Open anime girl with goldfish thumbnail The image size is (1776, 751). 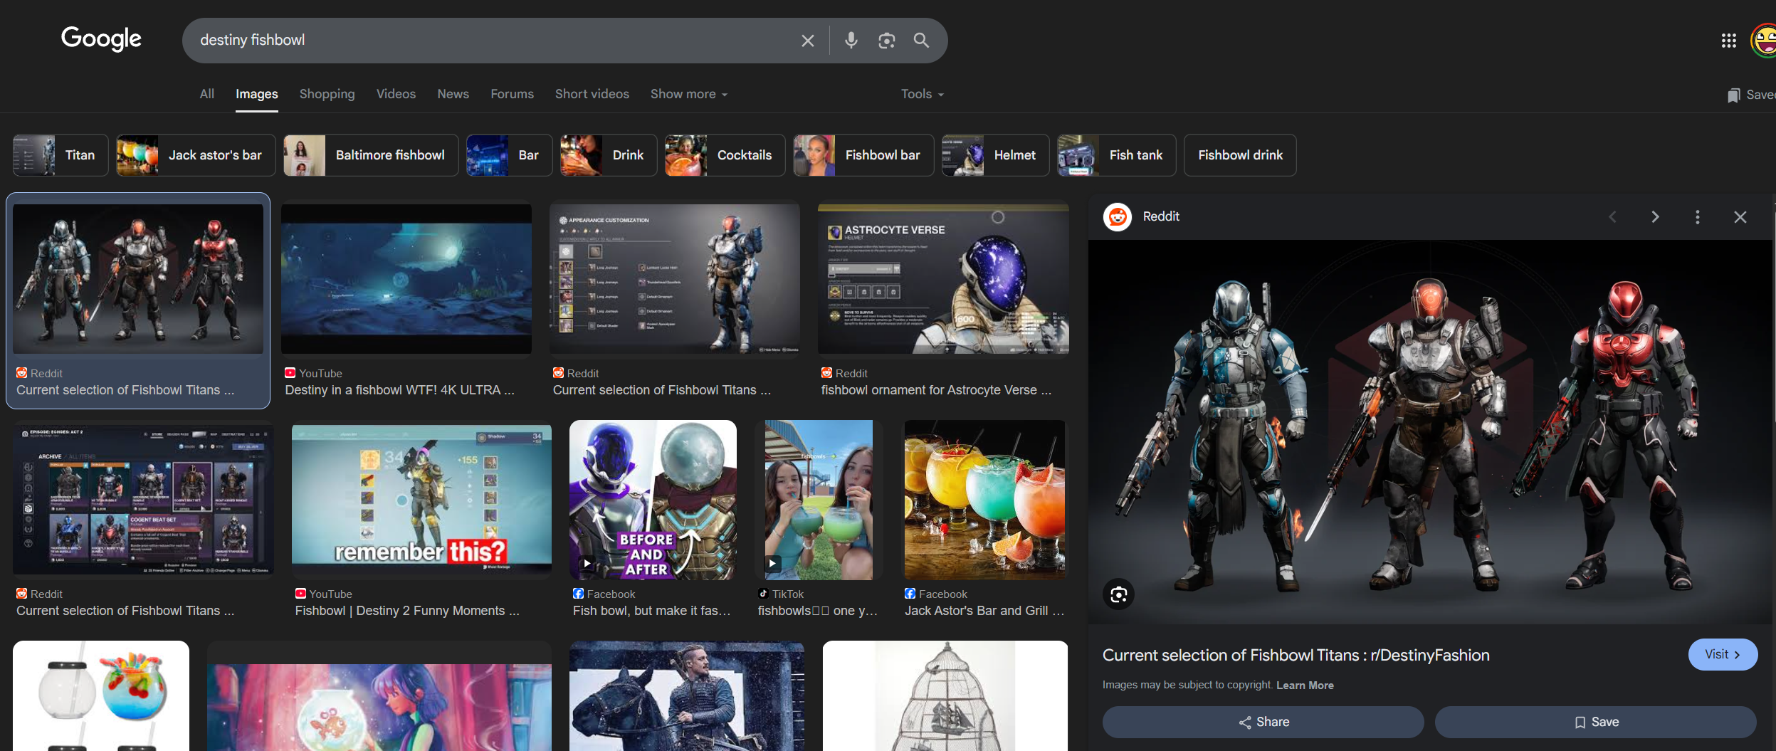pyautogui.click(x=379, y=708)
